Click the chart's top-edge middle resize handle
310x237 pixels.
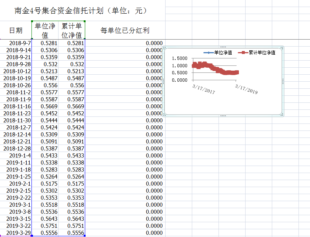tap(223, 47)
